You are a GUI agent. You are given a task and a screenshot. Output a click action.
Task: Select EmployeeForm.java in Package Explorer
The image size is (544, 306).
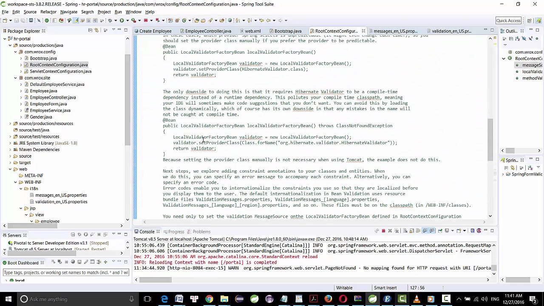pos(48,104)
